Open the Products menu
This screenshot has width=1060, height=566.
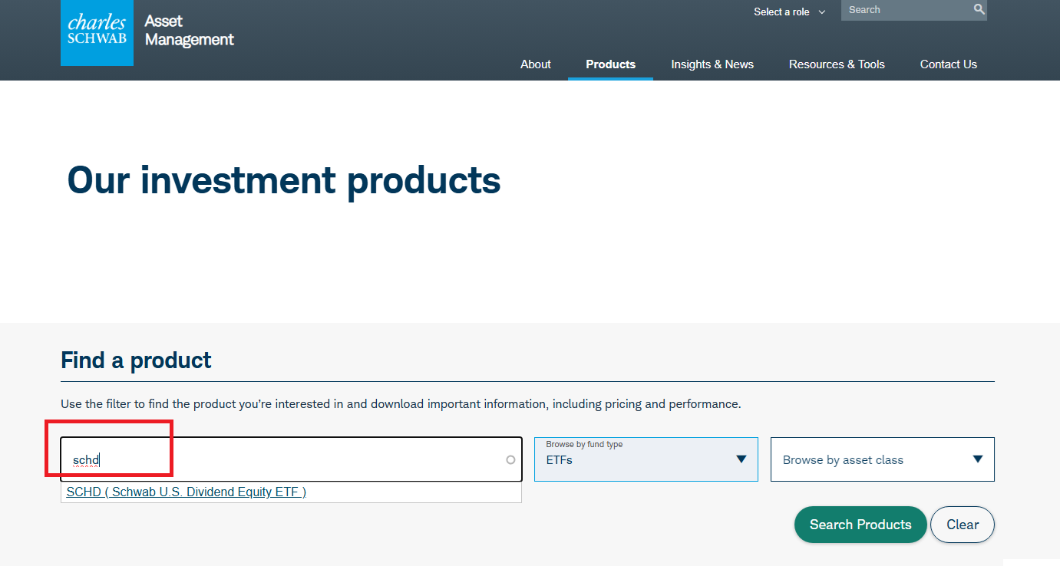tap(610, 64)
